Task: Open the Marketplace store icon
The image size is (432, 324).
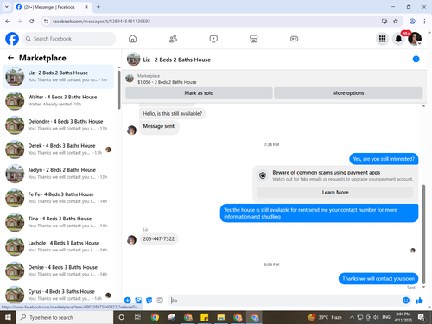Action: coord(254,39)
